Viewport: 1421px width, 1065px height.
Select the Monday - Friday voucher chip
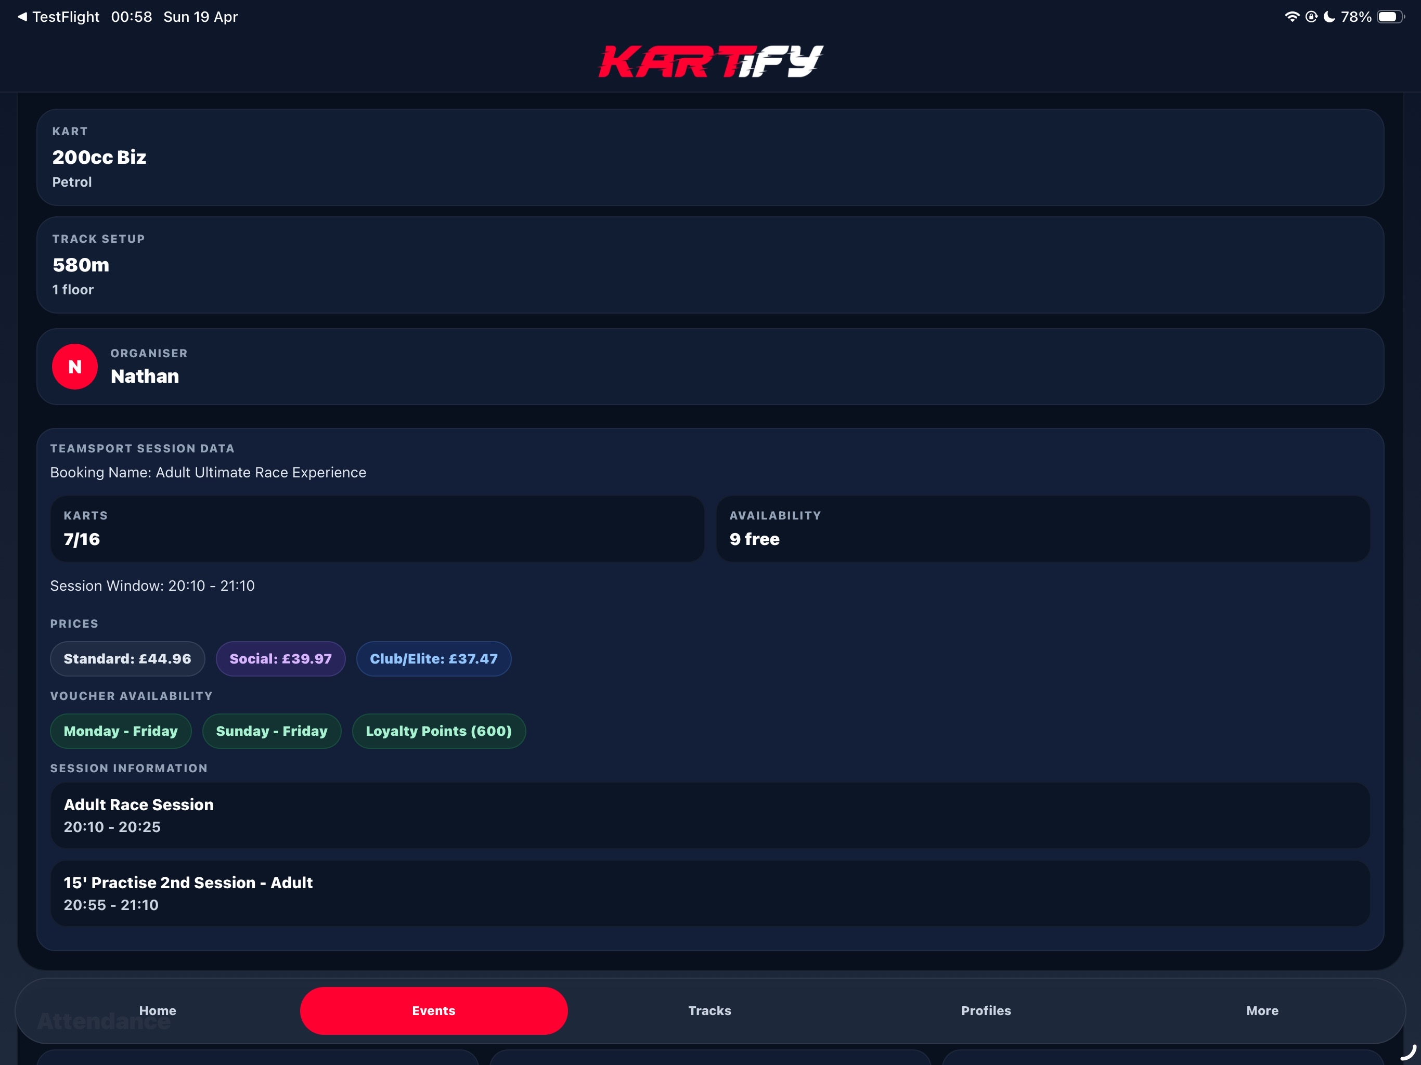click(121, 731)
